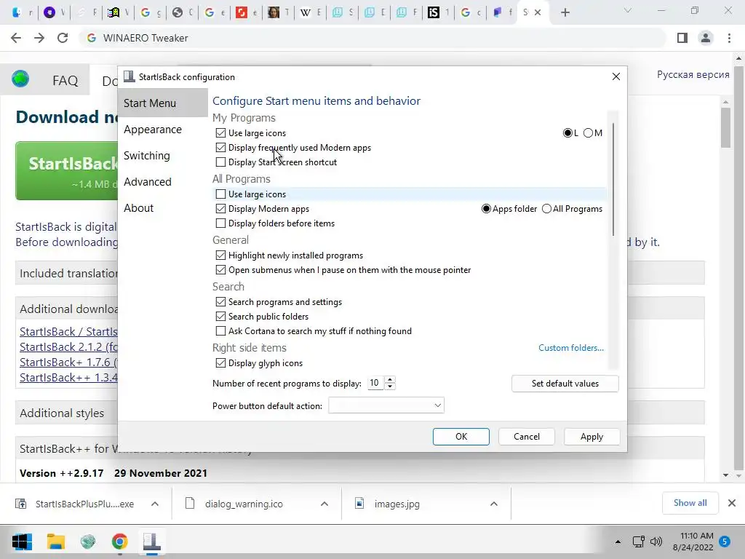Click the StartIsBack taskbar icon
The image size is (745, 559).
pyautogui.click(x=151, y=542)
